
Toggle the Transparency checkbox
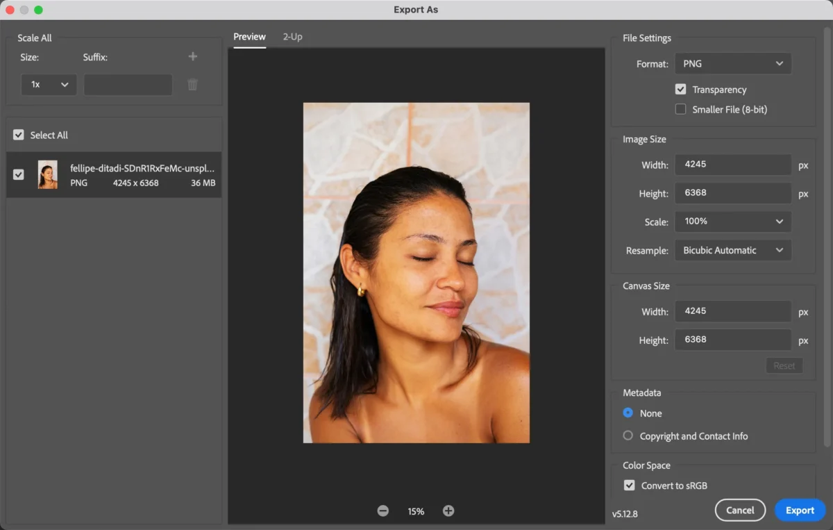pyautogui.click(x=681, y=90)
